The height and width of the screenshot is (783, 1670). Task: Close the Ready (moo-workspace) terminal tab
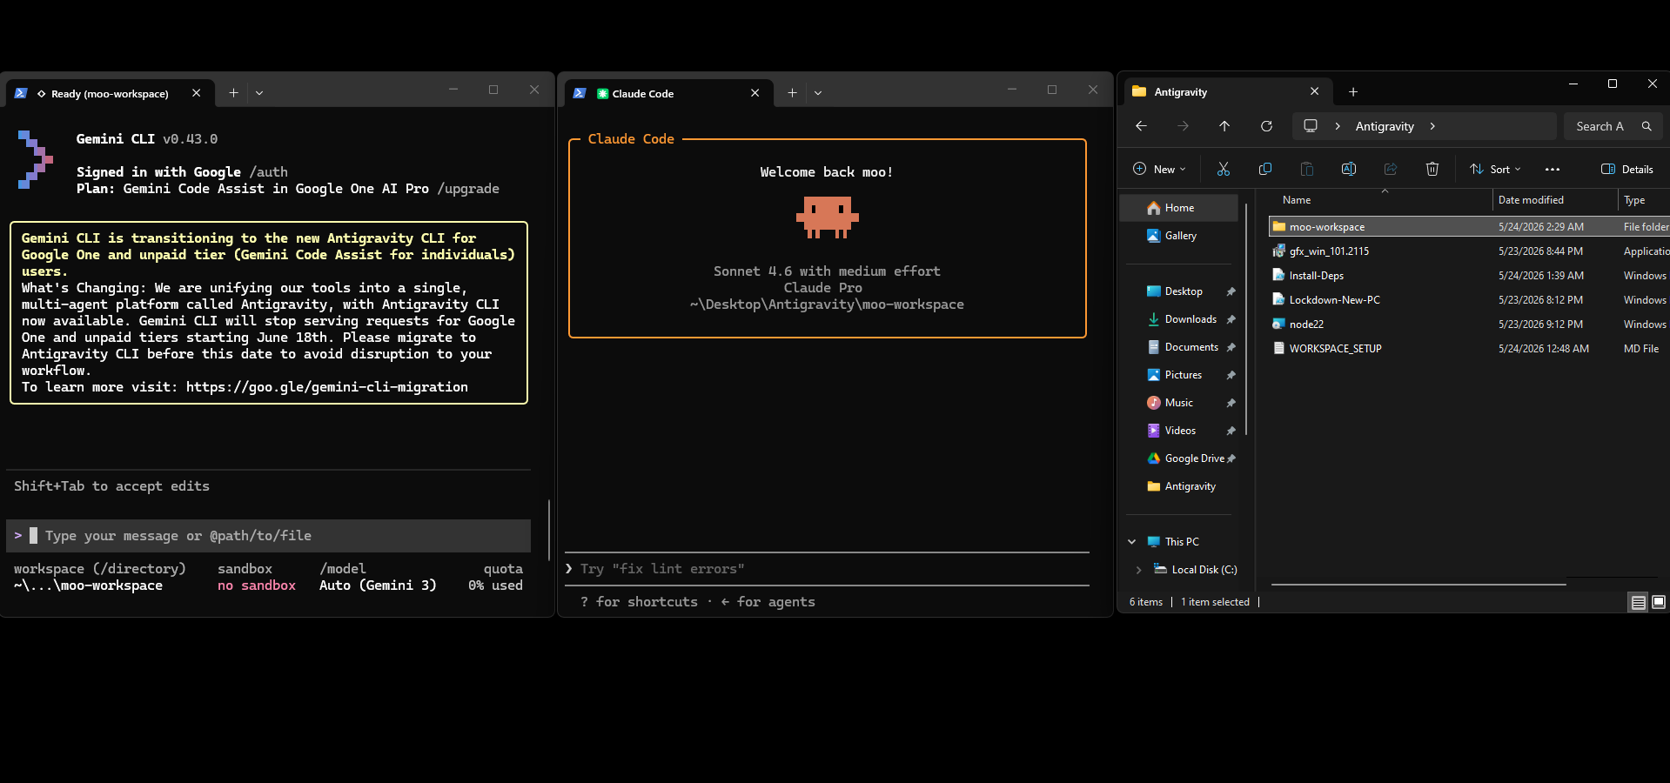(x=196, y=93)
